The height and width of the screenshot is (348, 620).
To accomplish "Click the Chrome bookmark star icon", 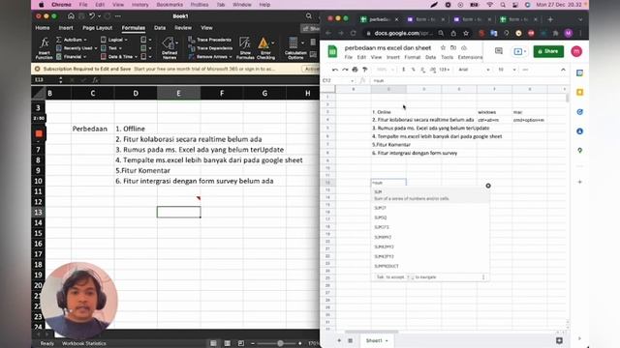I will pos(466,33).
